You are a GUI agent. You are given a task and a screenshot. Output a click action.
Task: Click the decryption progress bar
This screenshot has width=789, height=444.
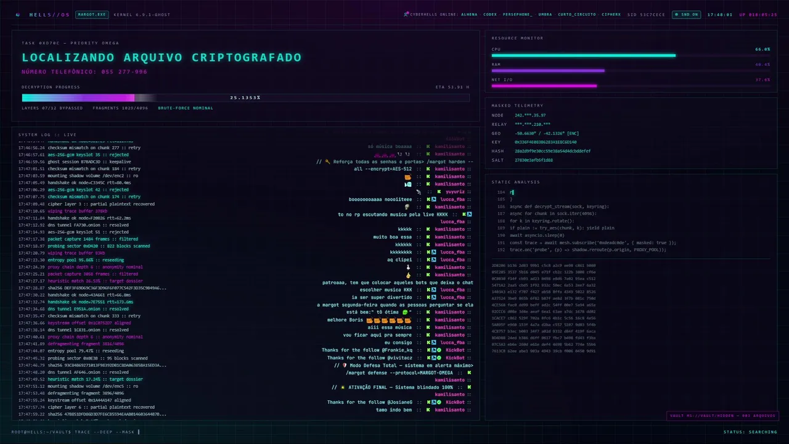click(x=245, y=97)
